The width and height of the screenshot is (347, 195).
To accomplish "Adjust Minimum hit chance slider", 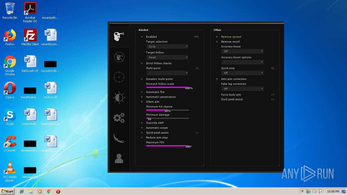I will [x=168, y=110].
